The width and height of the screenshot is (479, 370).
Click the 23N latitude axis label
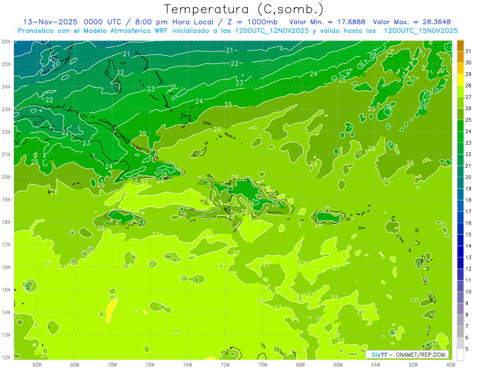pos(6,109)
